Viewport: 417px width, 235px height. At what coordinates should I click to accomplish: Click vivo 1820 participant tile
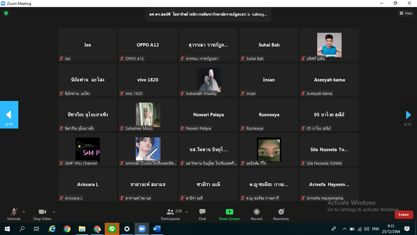(148, 80)
